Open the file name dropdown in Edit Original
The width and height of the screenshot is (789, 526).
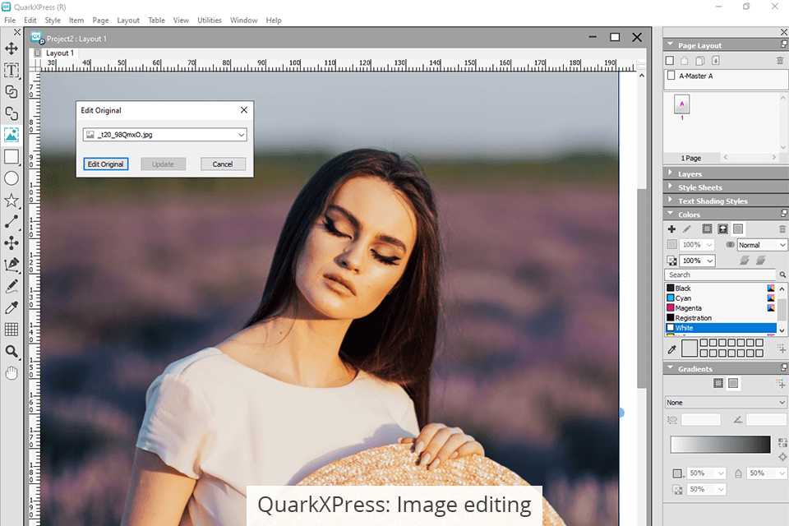[x=242, y=135]
